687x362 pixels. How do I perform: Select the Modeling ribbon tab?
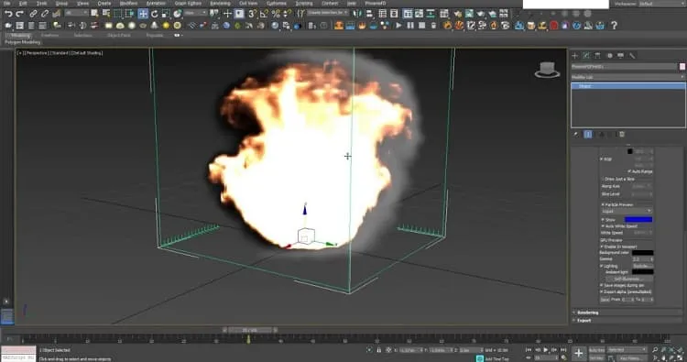point(20,36)
